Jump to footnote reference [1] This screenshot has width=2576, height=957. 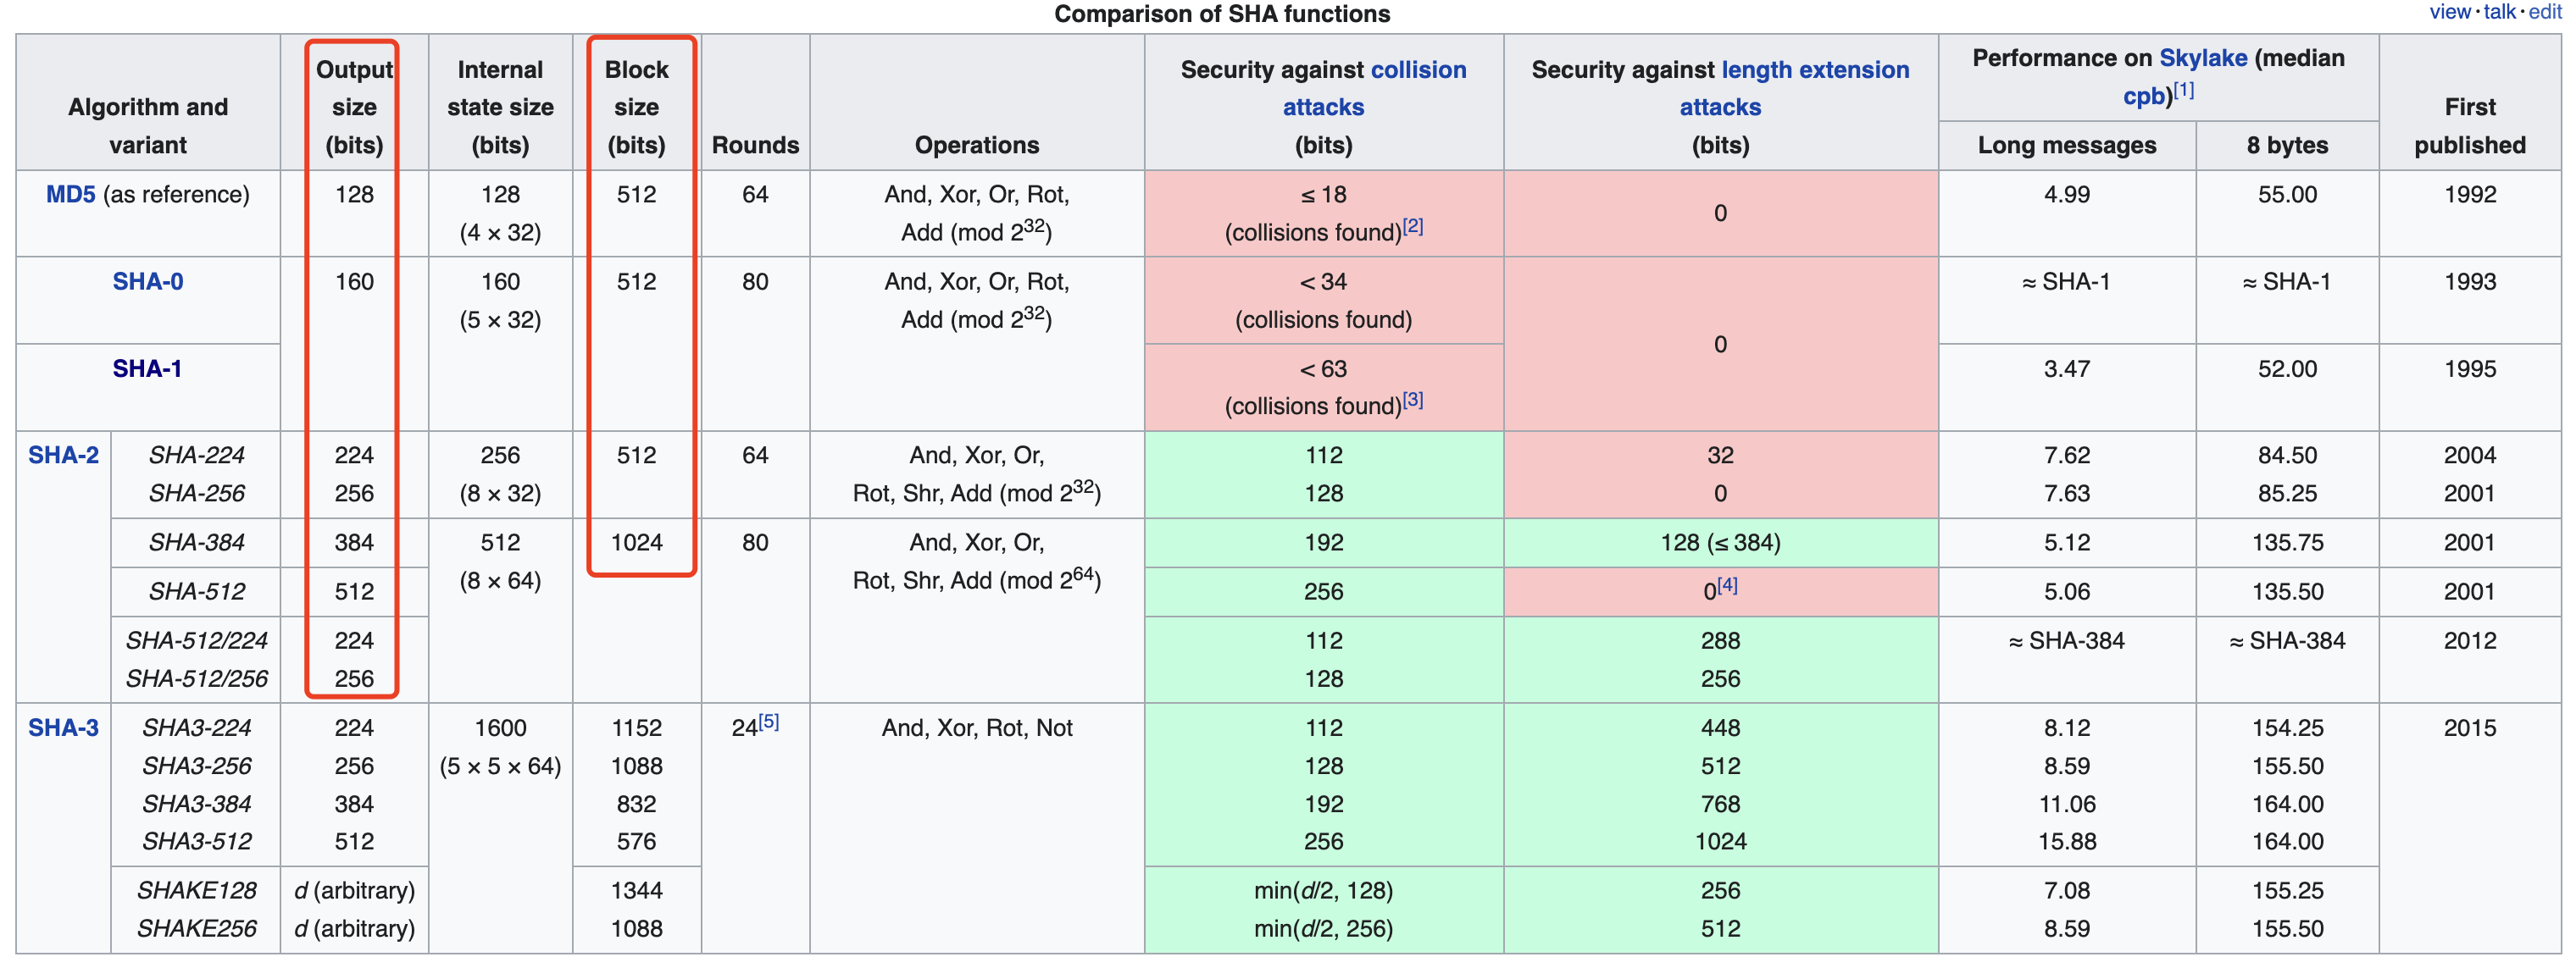(x=2184, y=90)
